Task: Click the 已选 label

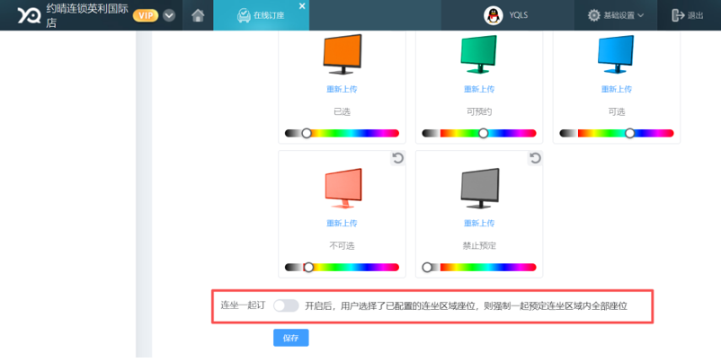Action: click(342, 111)
